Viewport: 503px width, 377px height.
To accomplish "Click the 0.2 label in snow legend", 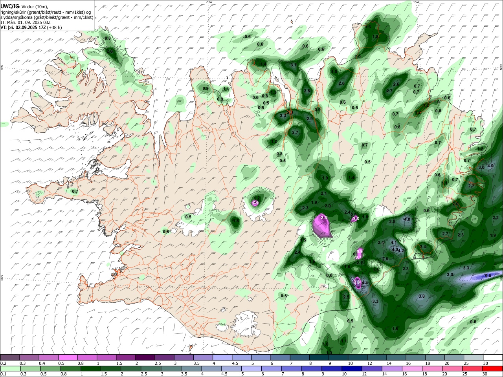I will click(3, 363).
